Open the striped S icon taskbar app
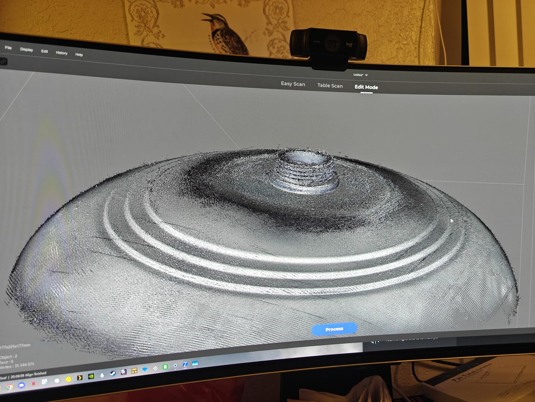Screen dimensions: 535x402 click(x=124, y=372)
